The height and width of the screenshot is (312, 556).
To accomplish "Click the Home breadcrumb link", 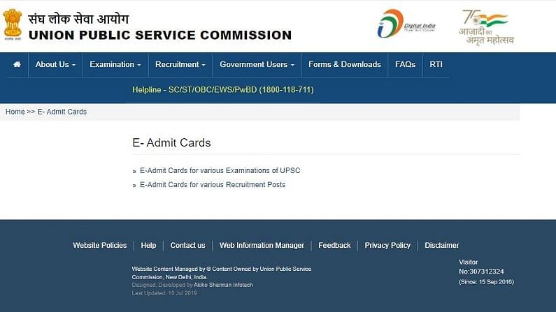I will (x=15, y=112).
